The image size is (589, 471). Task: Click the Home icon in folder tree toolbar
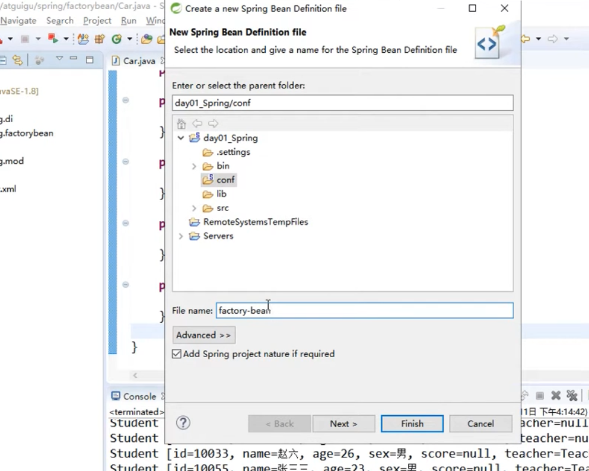click(182, 123)
